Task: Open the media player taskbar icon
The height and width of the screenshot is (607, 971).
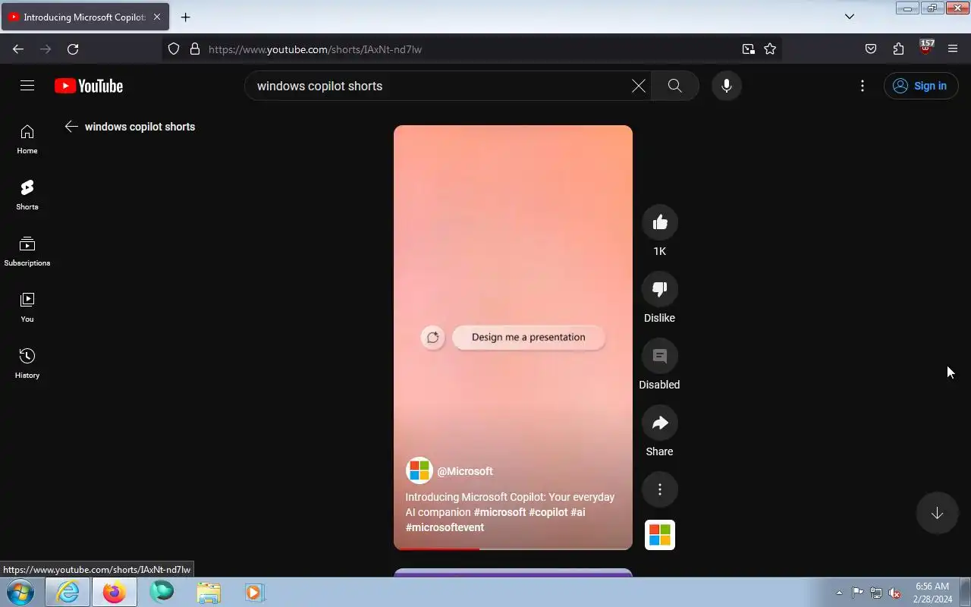Action: [x=254, y=592]
